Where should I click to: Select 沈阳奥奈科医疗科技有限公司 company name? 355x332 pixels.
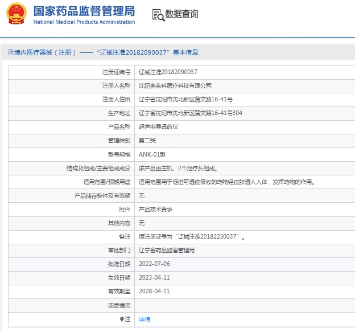pyautogui.click(x=175, y=85)
